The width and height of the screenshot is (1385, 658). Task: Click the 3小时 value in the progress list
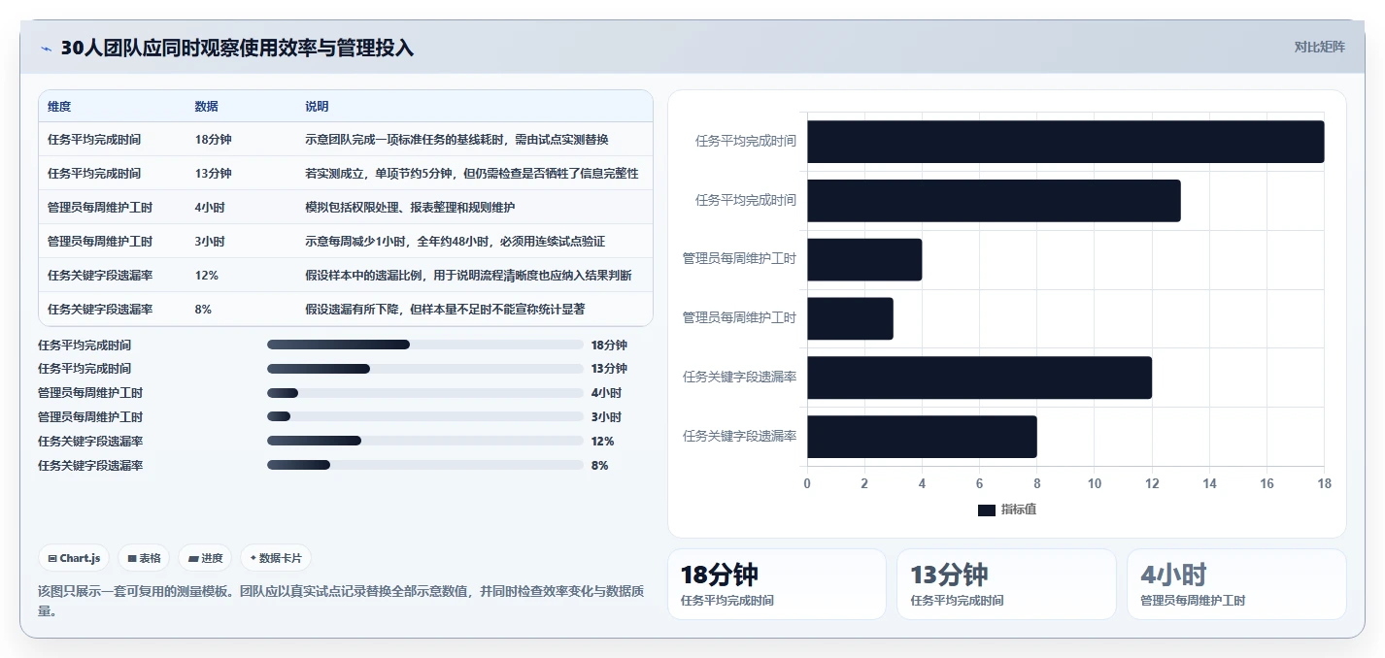click(x=606, y=416)
